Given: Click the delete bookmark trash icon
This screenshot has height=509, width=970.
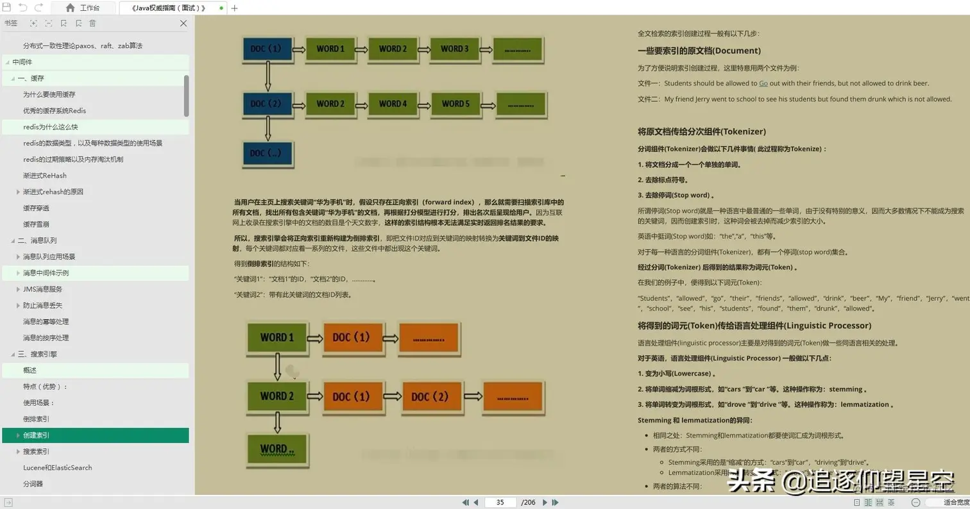Looking at the screenshot, I should [92, 24].
